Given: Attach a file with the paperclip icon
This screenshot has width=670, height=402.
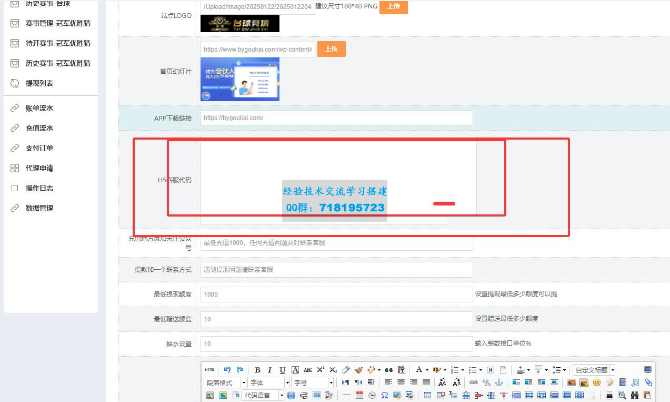Looking at the screenshot, I should tap(648, 383).
